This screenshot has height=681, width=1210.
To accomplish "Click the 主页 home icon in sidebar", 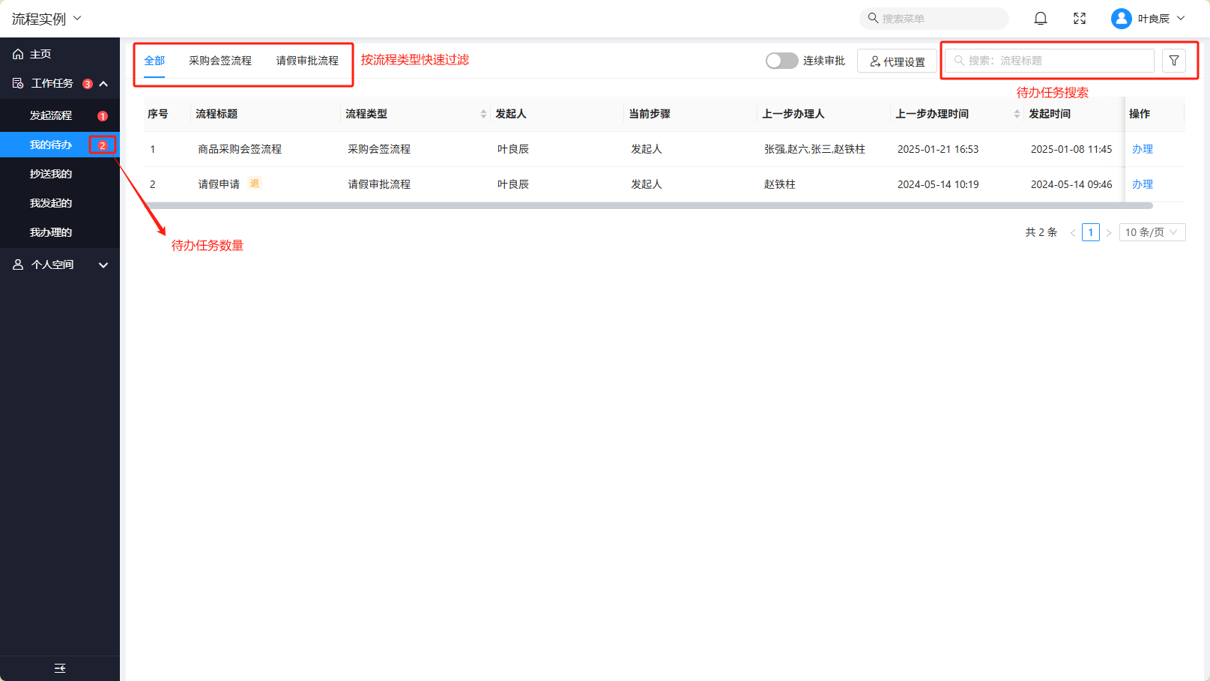I will [x=18, y=54].
